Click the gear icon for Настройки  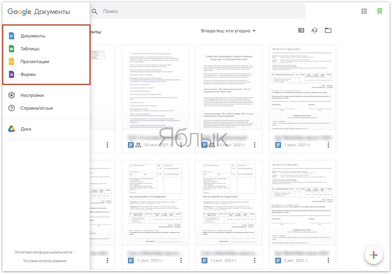click(12, 95)
